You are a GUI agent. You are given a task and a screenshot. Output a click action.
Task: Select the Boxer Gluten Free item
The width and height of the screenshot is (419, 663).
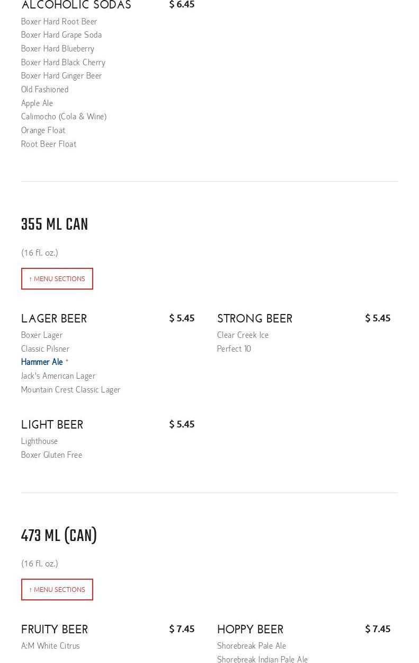[51, 455]
